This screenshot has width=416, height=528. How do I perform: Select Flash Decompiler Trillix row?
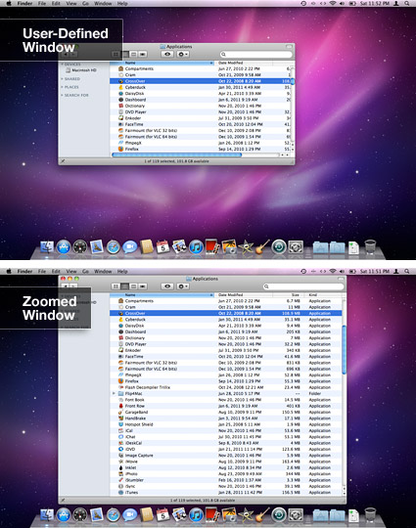[226, 387]
